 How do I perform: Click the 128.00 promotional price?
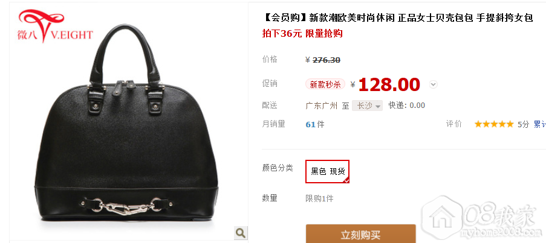pyautogui.click(x=389, y=84)
